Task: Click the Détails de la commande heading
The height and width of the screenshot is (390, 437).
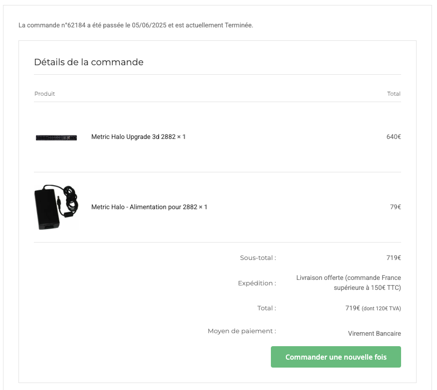Action: [x=89, y=62]
